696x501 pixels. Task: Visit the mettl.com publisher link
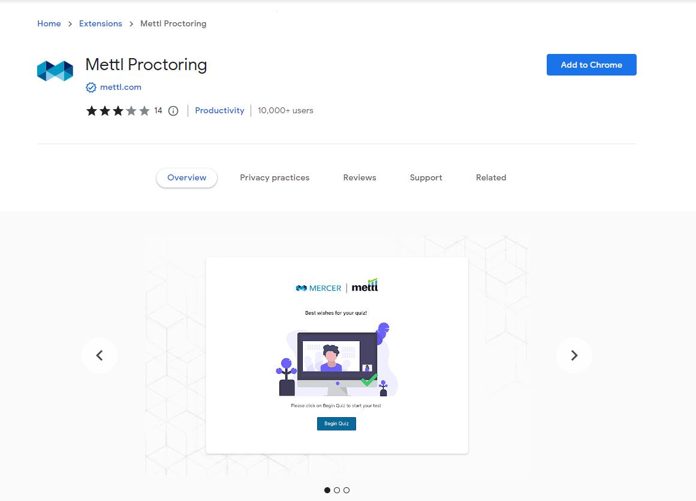pyautogui.click(x=120, y=87)
